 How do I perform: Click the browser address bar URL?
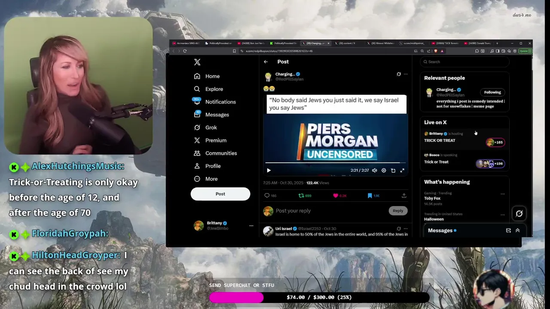279,51
